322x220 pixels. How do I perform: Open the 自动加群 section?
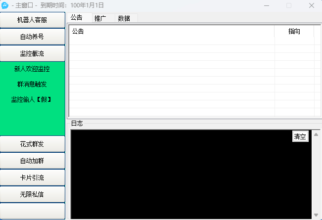tap(33, 161)
